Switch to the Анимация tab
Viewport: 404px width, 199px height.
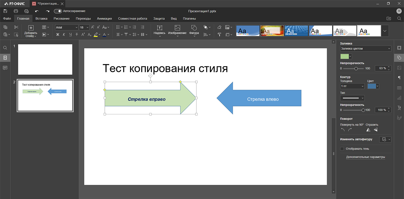[x=104, y=19]
